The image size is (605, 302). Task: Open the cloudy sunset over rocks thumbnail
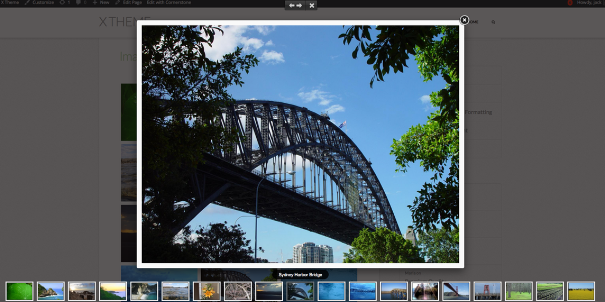pyautogui.click(x=82, y=291)
